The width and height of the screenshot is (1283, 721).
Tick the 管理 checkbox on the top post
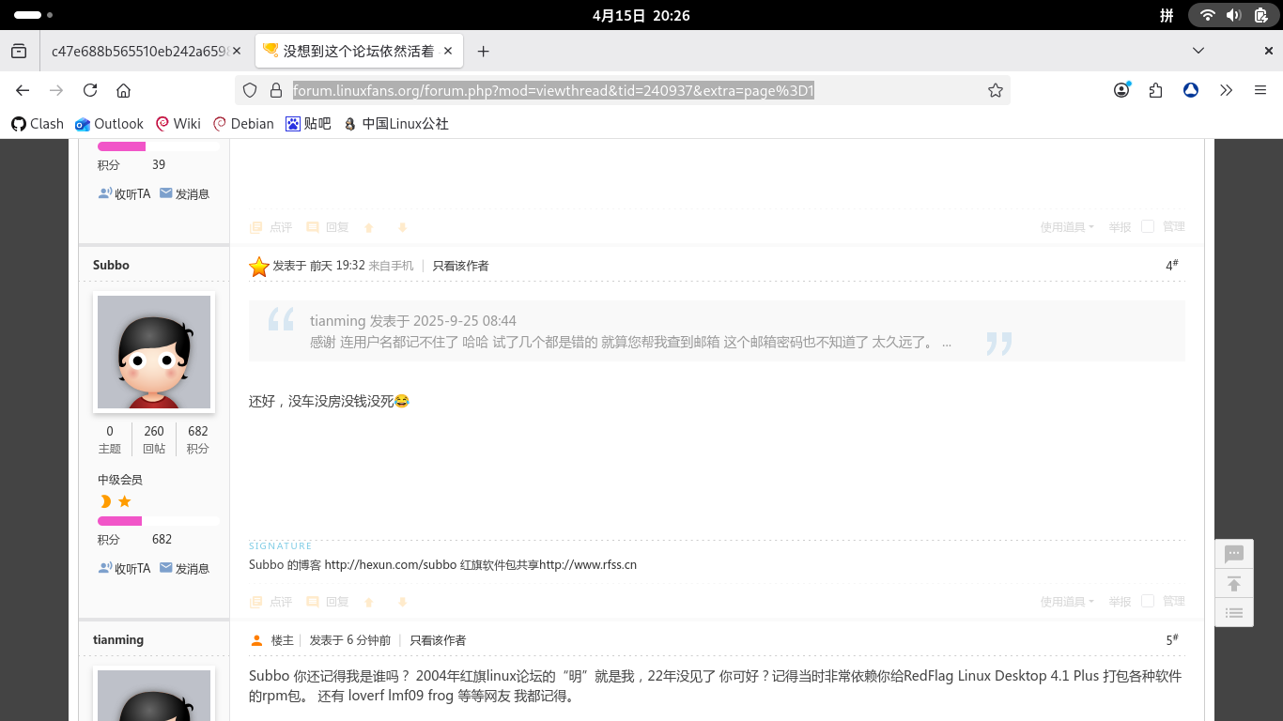tap(1148, 226)
